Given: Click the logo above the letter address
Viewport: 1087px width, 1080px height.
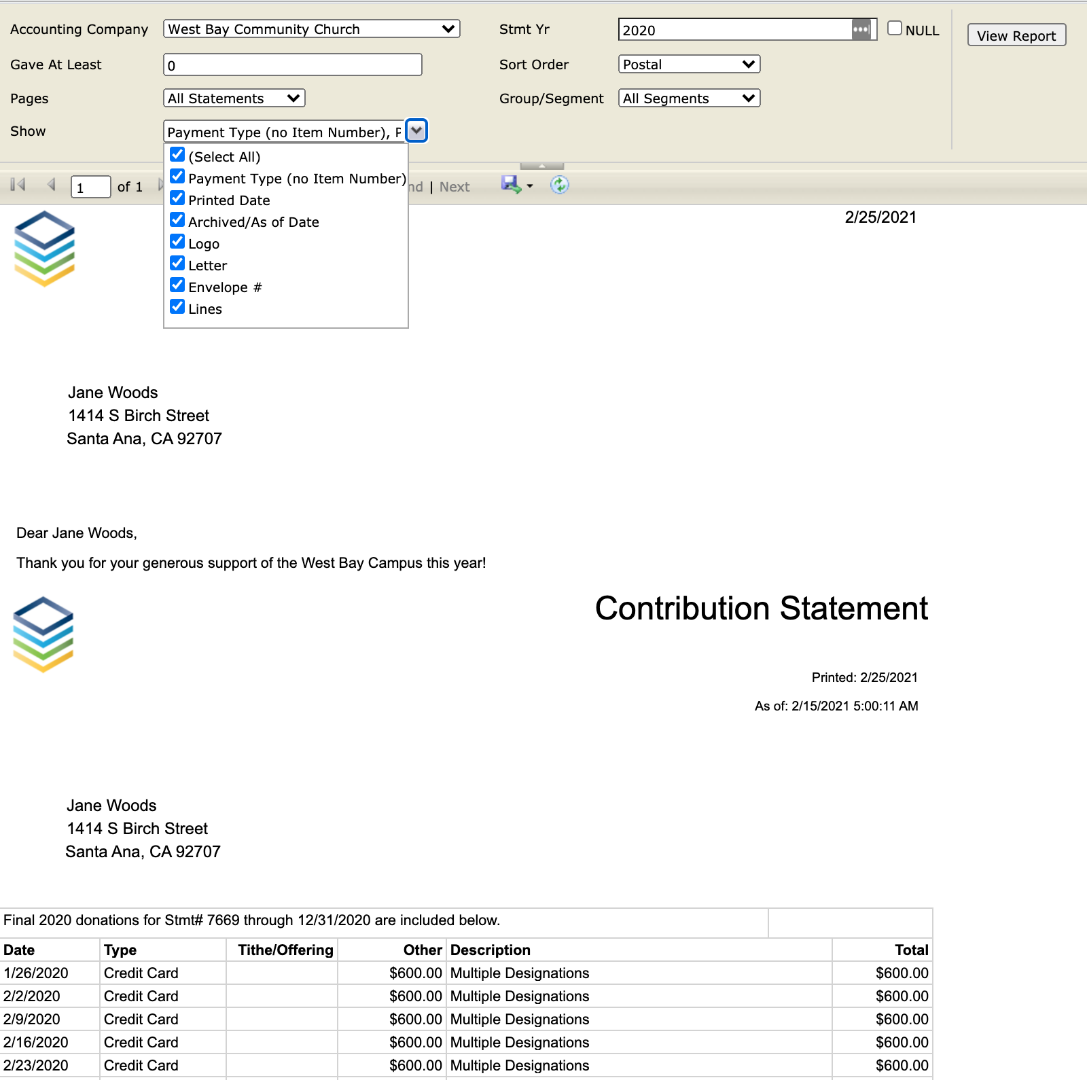Looking at the screenshot, I should point(44,249).
